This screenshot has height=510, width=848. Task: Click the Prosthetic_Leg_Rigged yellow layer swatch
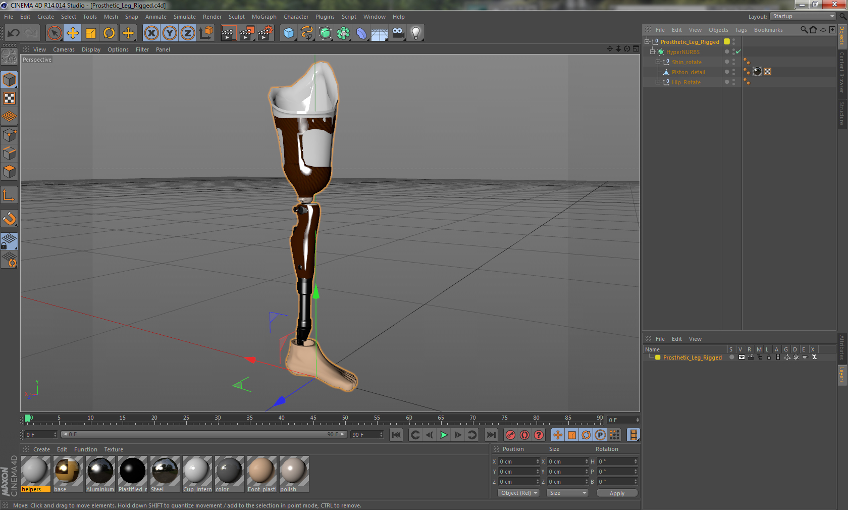pyautogui.click(x=657, y=357)
